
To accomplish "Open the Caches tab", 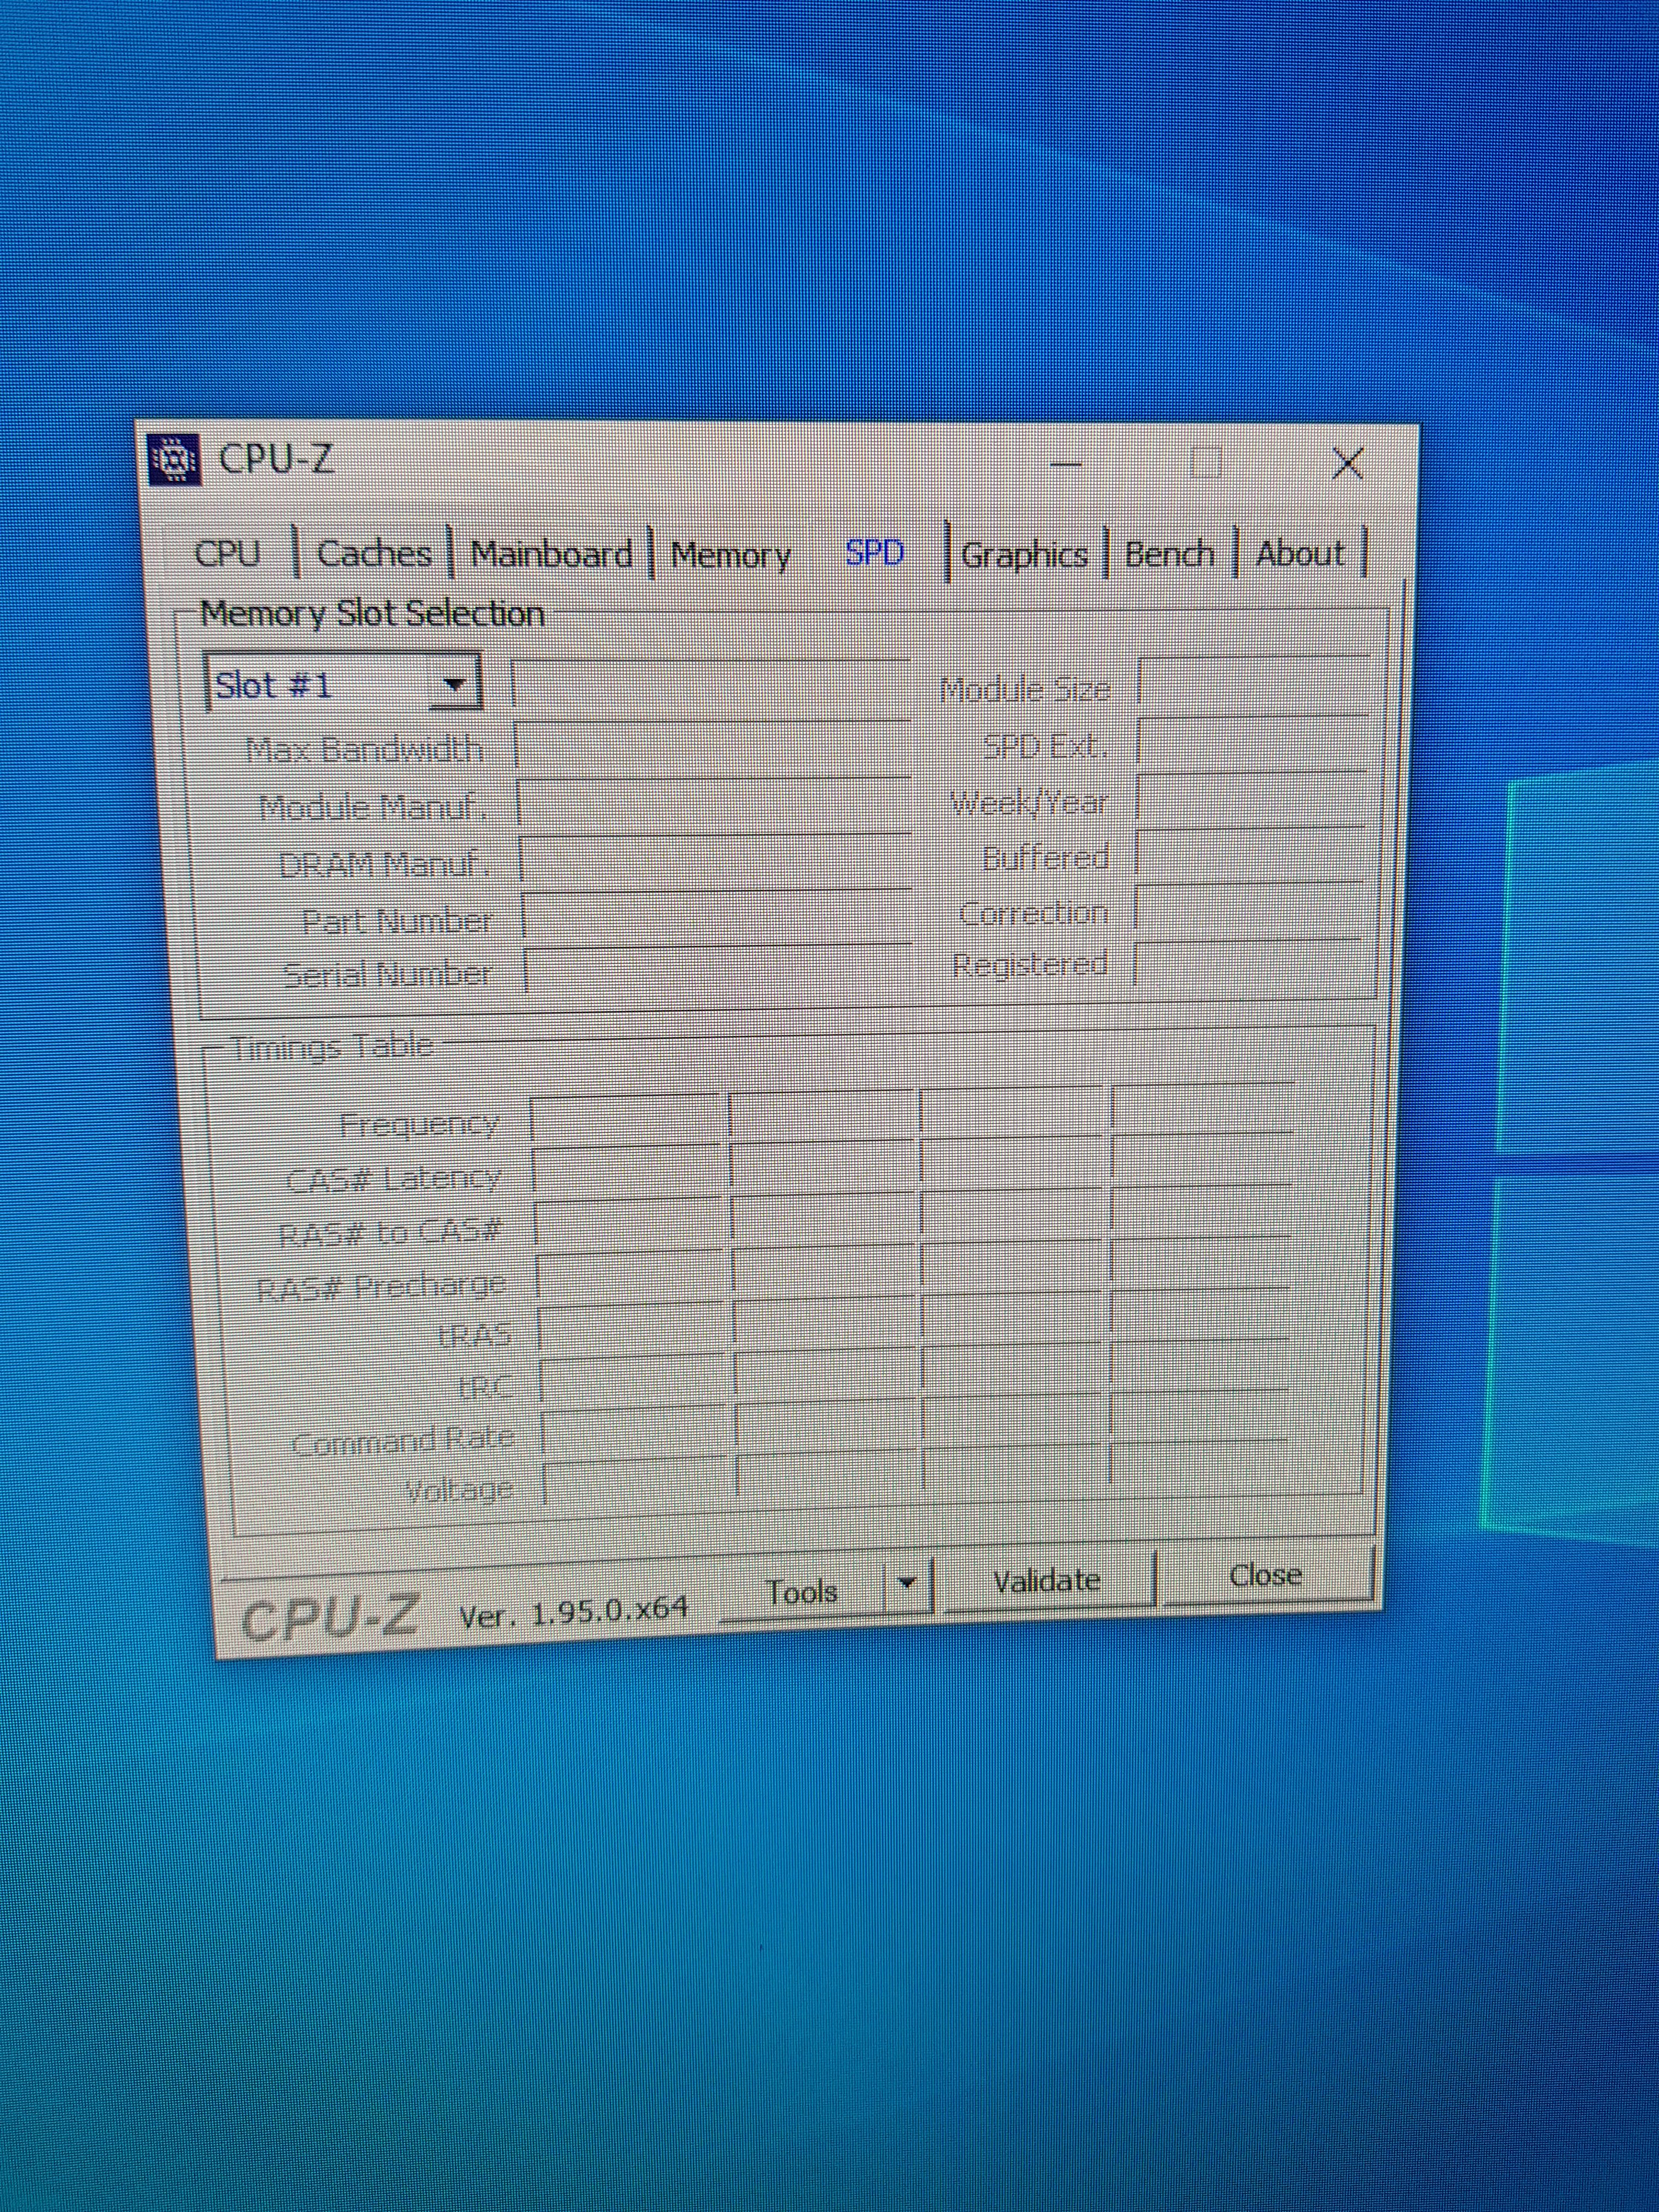I will (x=374, y=553).
